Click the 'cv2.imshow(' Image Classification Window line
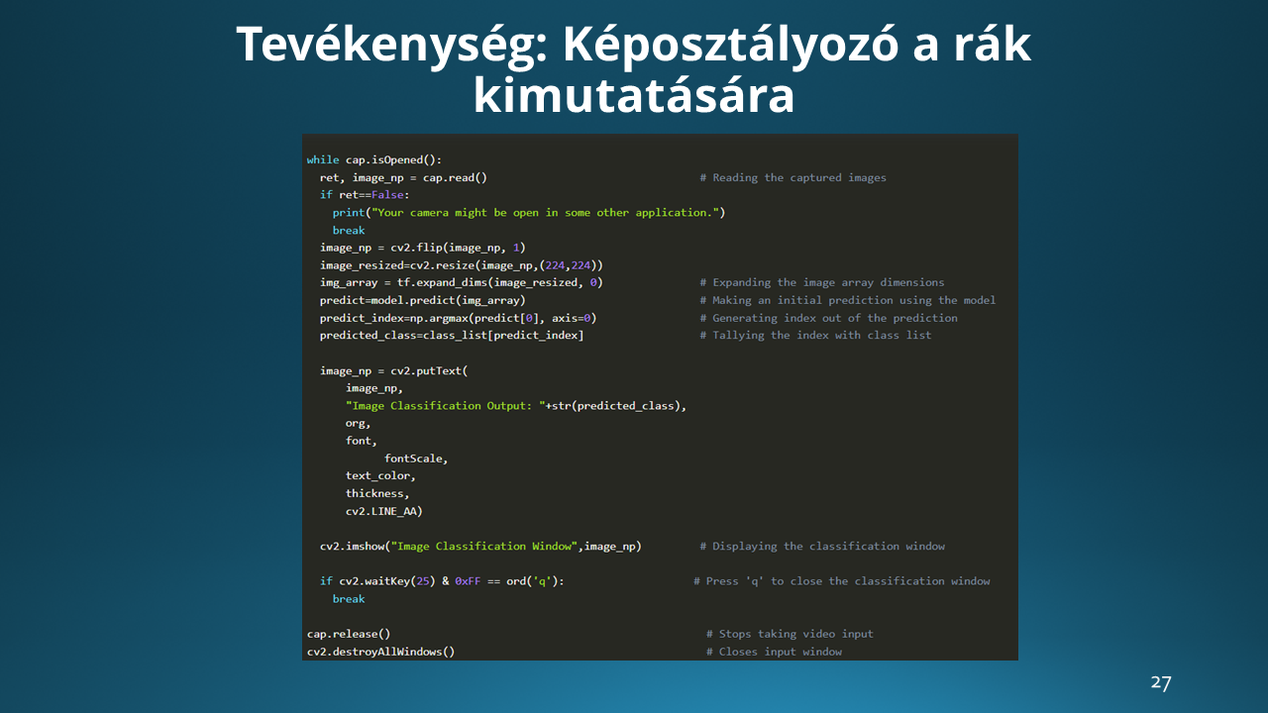1268x713 pixels. coord(480,547)
